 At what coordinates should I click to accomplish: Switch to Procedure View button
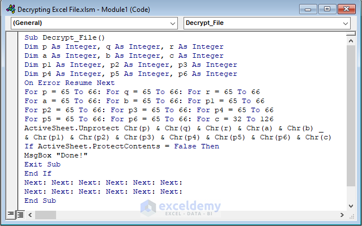(x=11, y=215)
